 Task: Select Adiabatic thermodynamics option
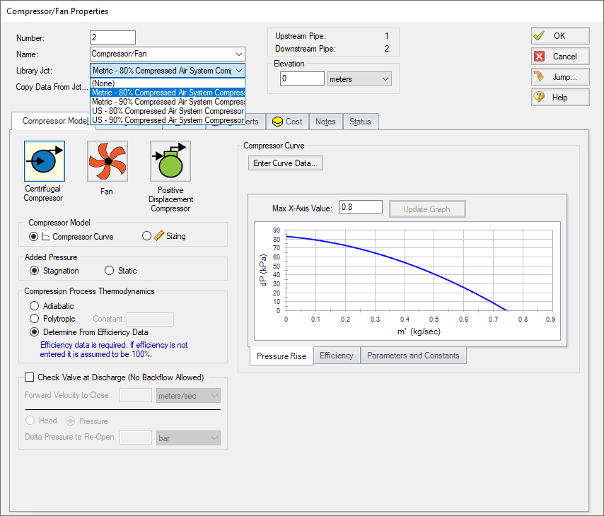pyautogui.click(x=34, y=306)
